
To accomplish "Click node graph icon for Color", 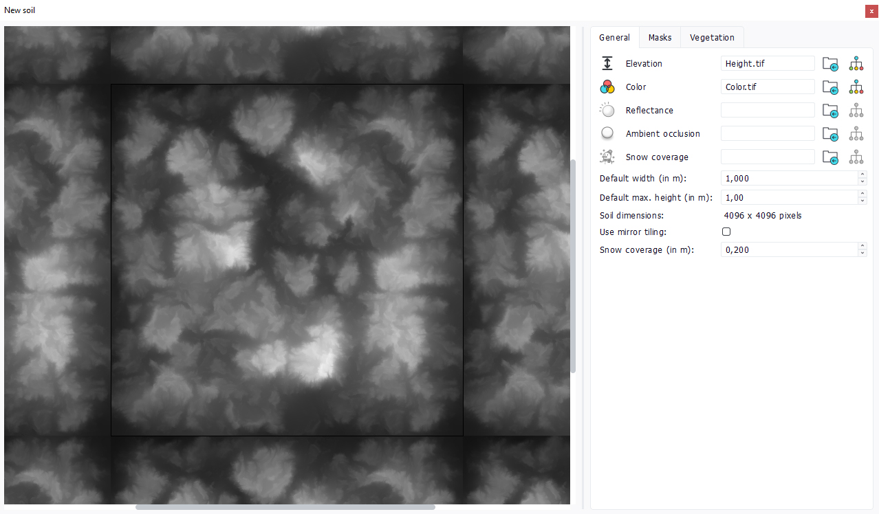I will coord(856,87).
